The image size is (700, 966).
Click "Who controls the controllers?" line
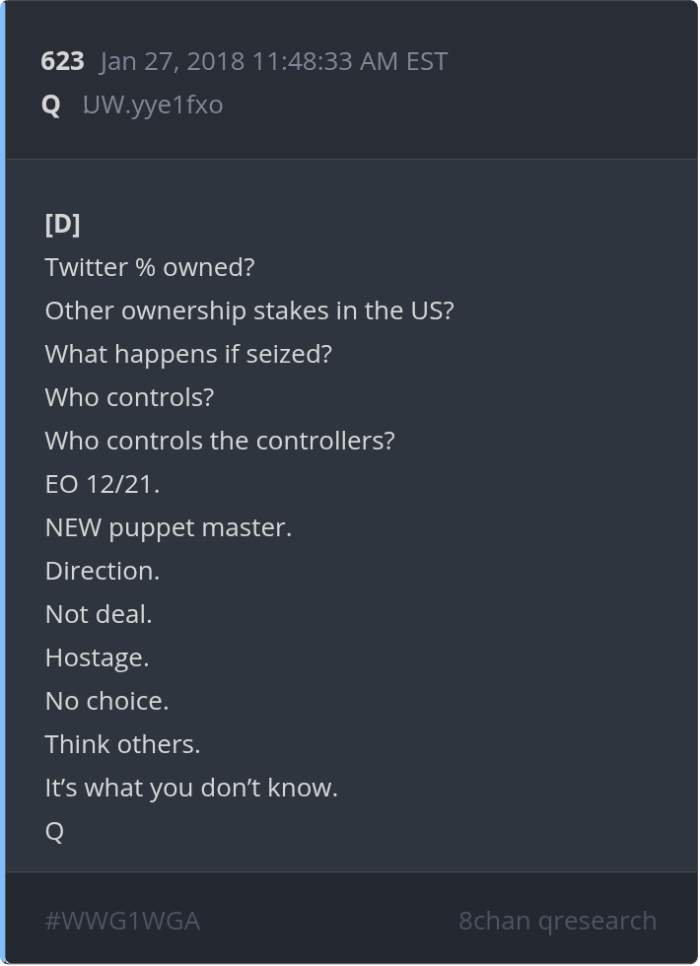pos(220,441)
